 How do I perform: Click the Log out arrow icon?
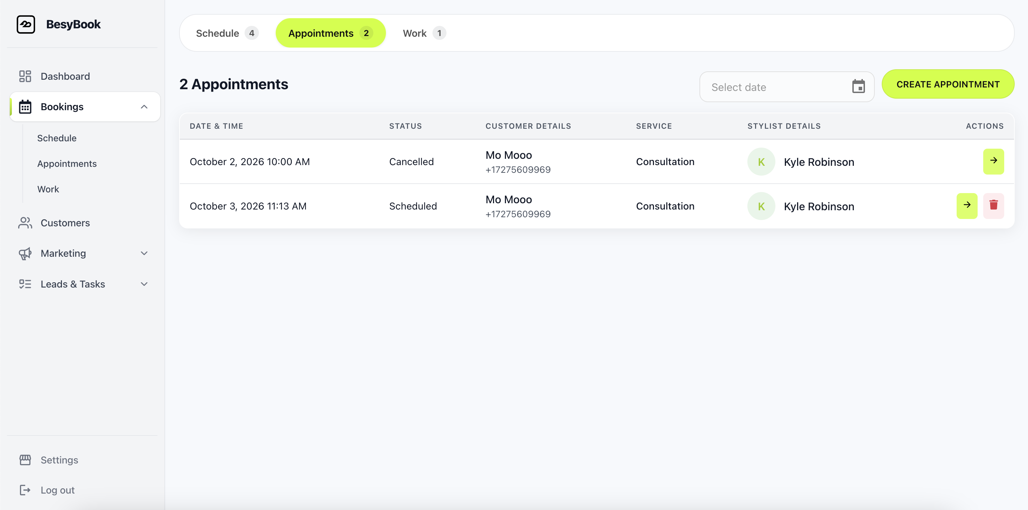point(25,490)
